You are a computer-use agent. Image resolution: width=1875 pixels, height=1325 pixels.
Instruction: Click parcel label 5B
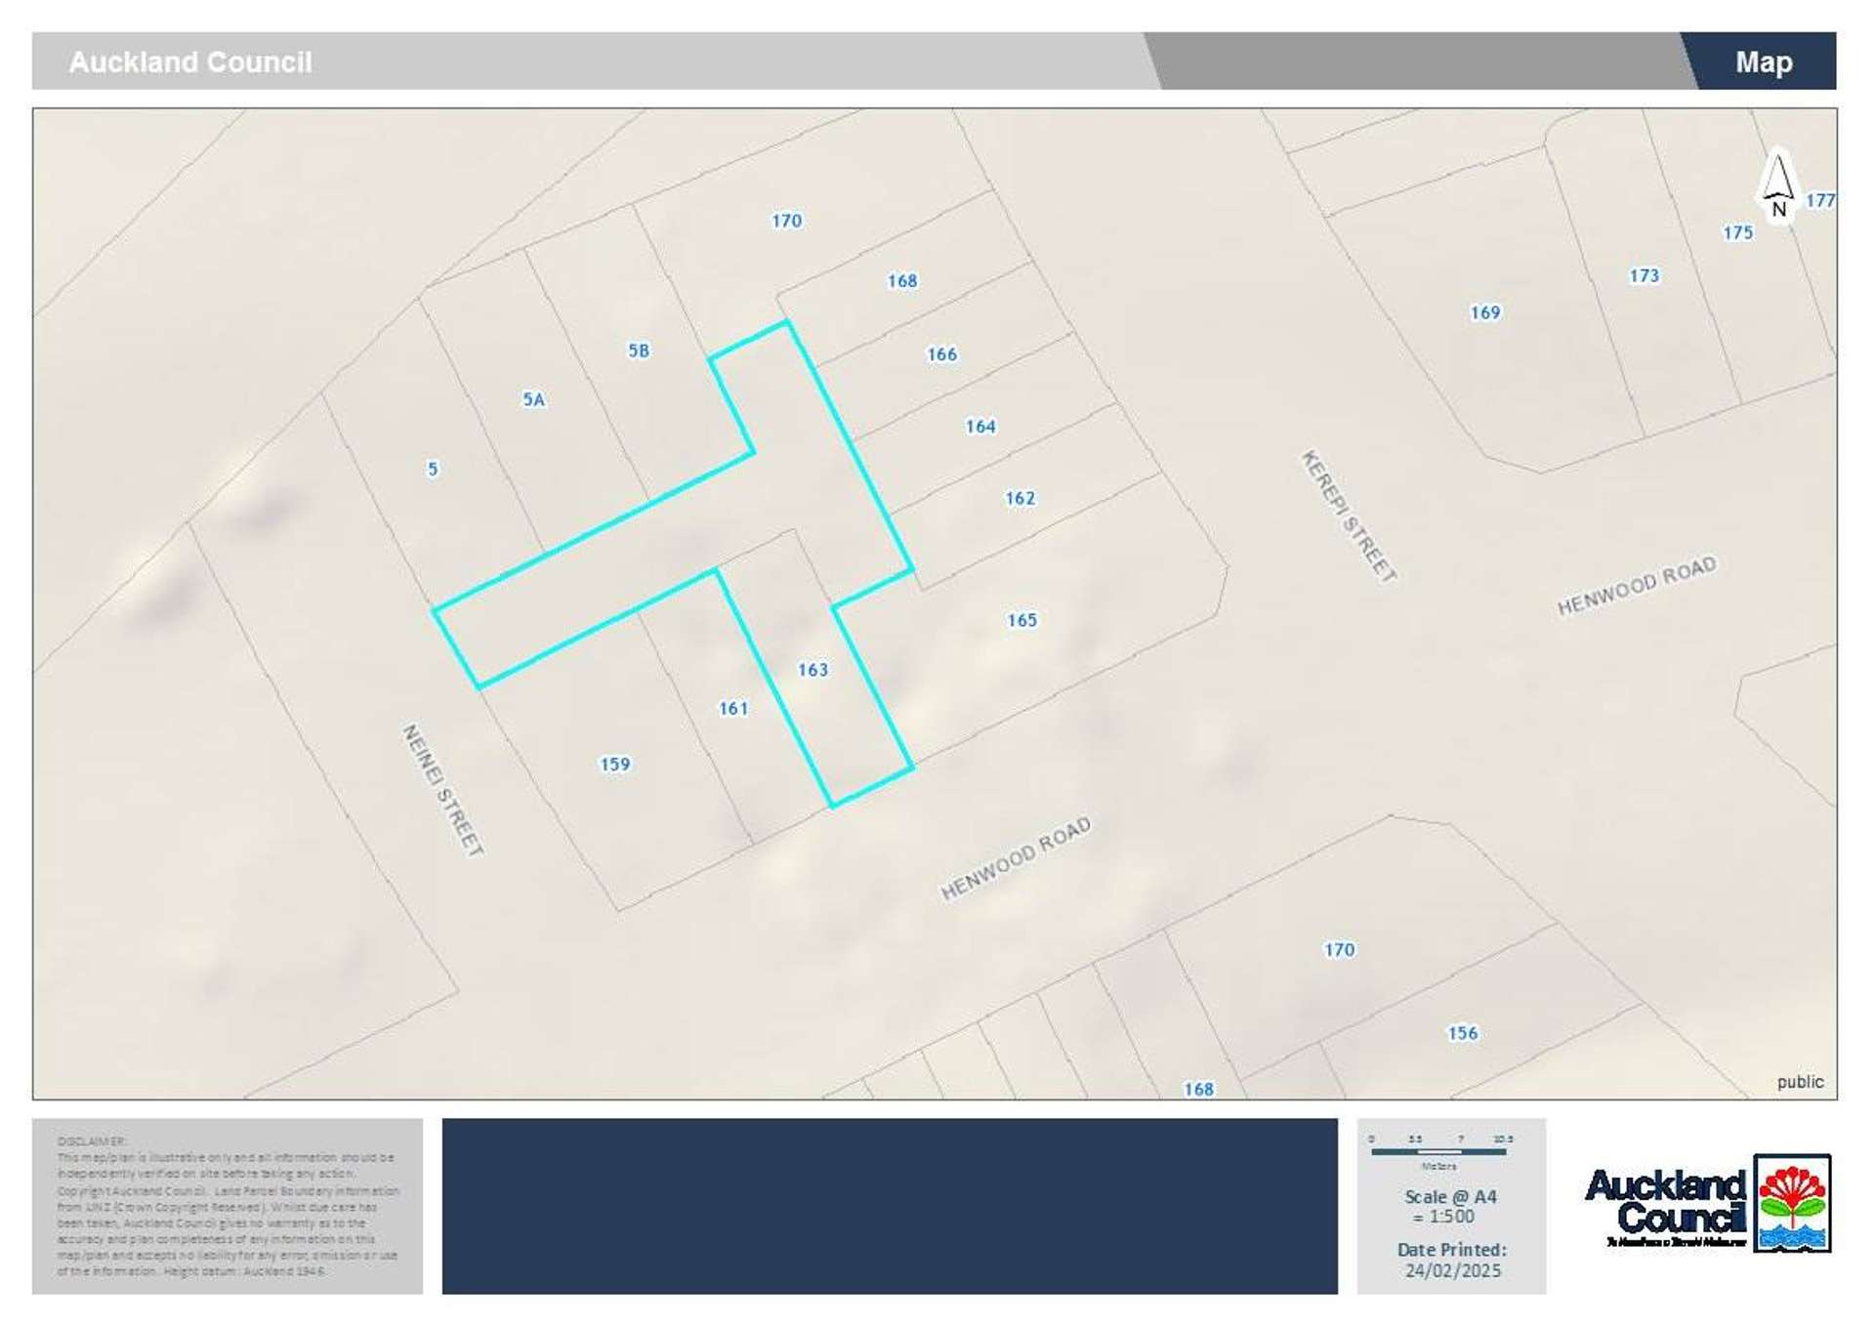coord(639,351)
